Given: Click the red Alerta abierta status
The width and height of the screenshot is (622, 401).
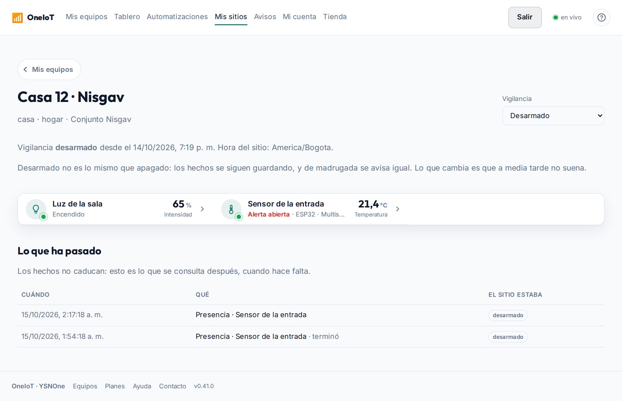Looking at the screenshot, I should [269, 214].
